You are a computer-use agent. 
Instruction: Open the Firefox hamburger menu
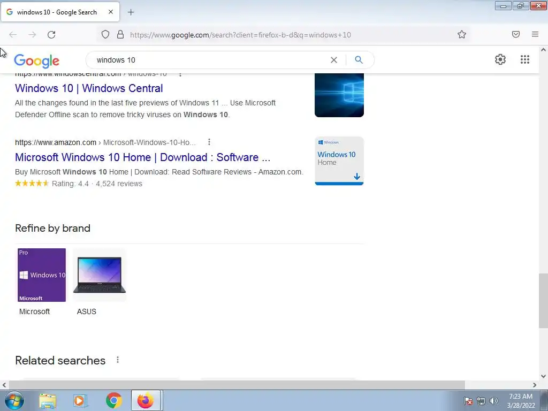click(x=535, y=34)
